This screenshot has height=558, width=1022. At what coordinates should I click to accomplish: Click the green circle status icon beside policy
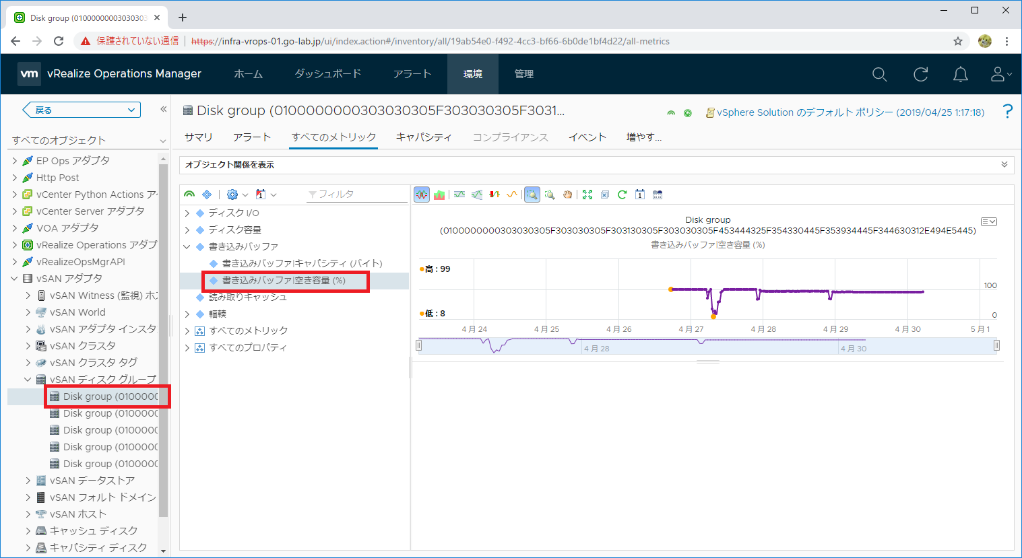click(688, 113)
